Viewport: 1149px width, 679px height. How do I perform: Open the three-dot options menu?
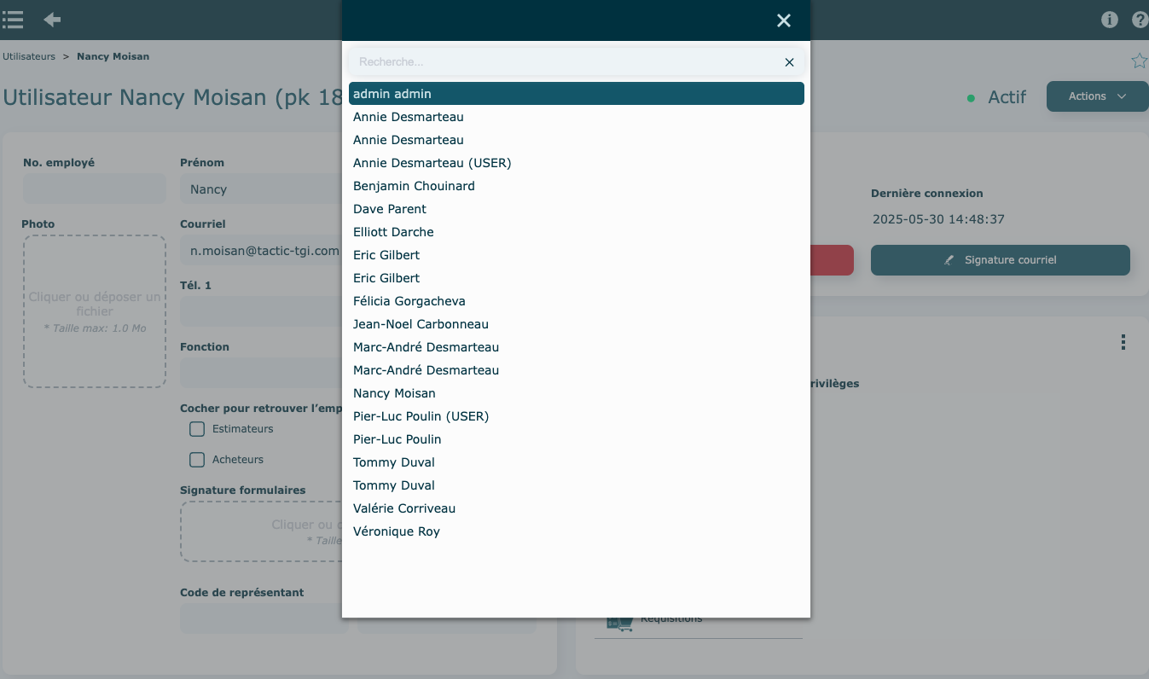pyautogui.click(x=1123, y=342)
